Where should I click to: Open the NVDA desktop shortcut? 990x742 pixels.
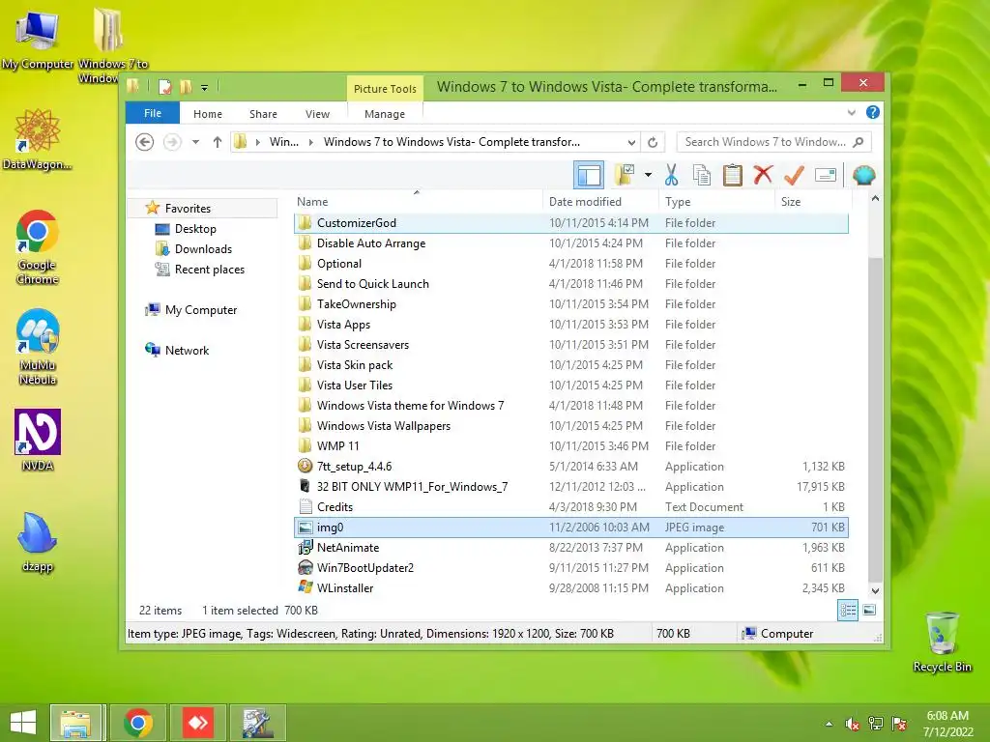pos(38,441)
